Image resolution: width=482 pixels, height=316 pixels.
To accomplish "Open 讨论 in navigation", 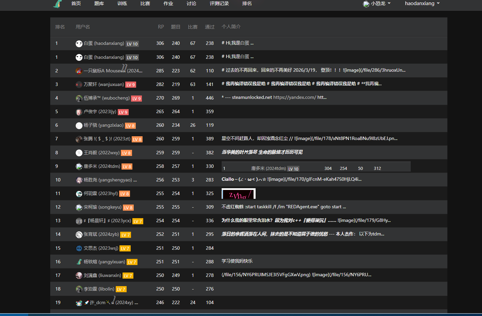I will 191,3.
